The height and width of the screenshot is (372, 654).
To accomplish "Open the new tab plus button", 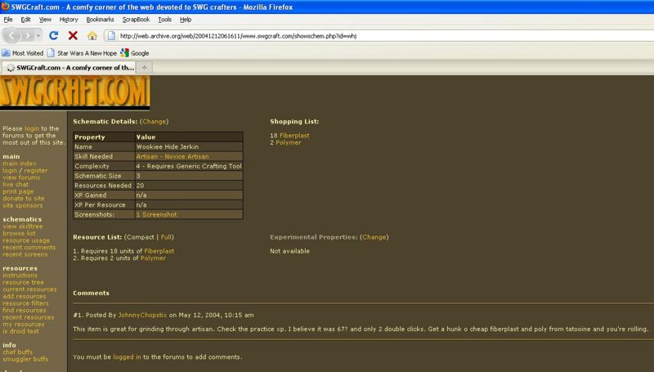I will coord(145,67).
